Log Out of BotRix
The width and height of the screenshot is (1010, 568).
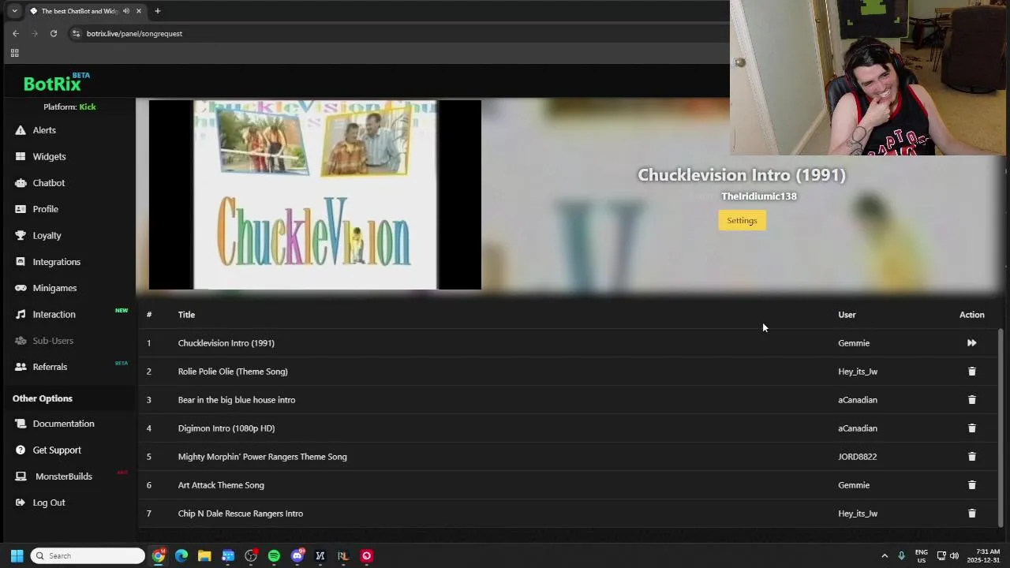(x=49, y=503)
